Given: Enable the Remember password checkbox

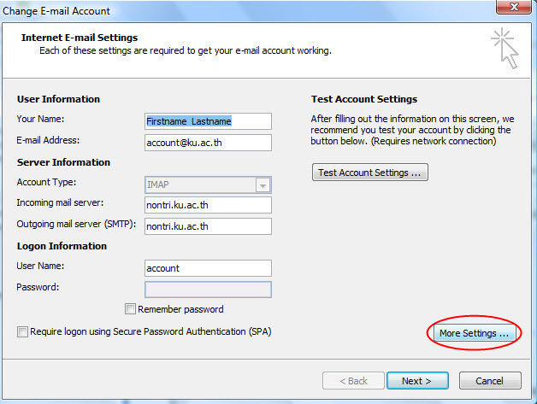Looking at the screenshot, I should 130,309.
